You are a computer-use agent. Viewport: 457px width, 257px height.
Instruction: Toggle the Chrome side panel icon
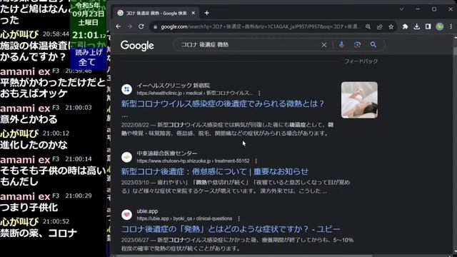coord(428,26)
